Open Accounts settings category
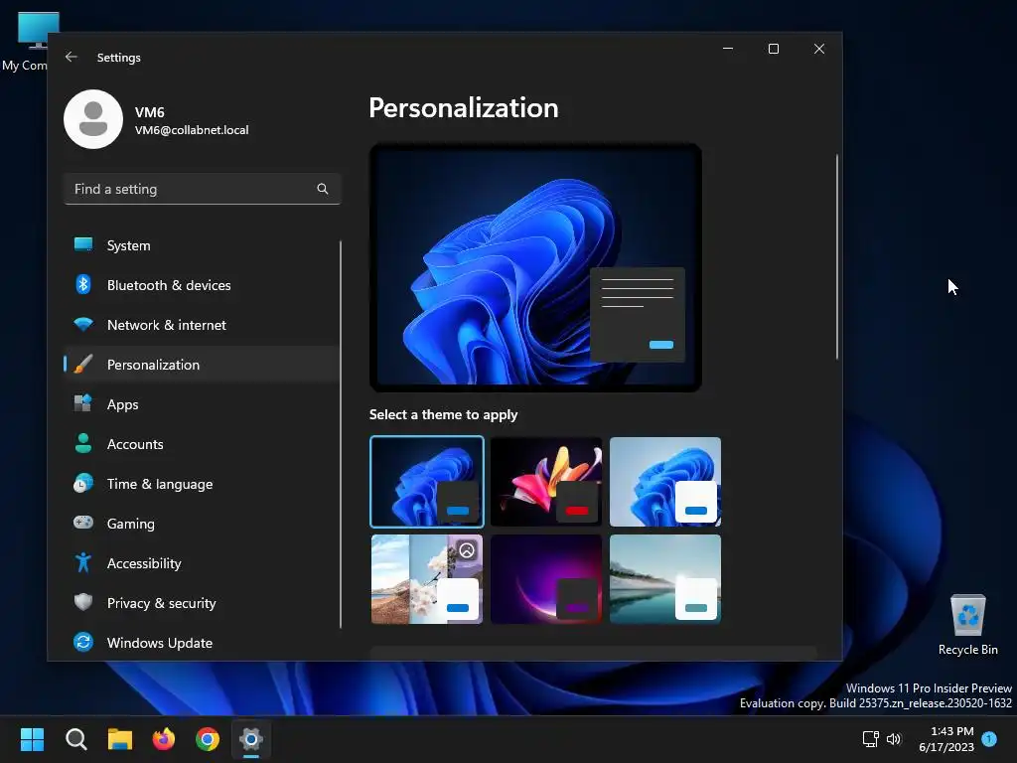This screenshot has width=1017, height=763. point(202,444)
